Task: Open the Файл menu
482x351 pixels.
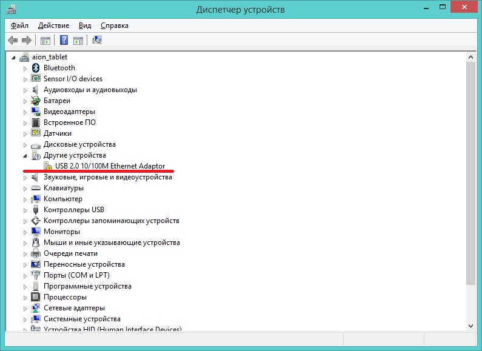Action: (19, 25)
